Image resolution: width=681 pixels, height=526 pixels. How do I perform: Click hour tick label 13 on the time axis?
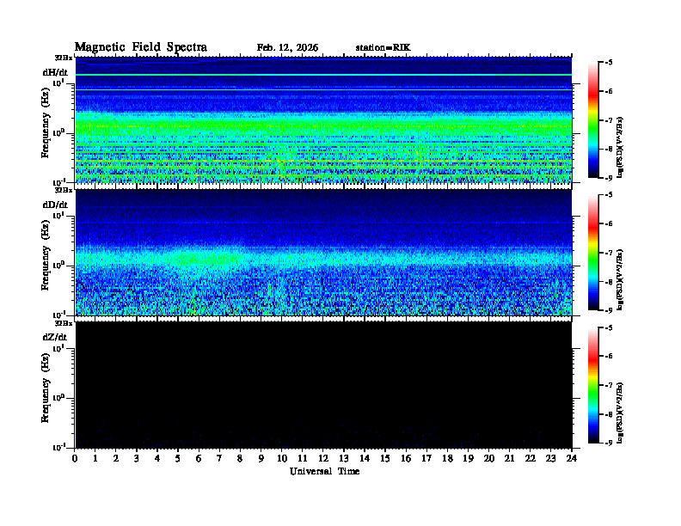(x=344, y=459)
